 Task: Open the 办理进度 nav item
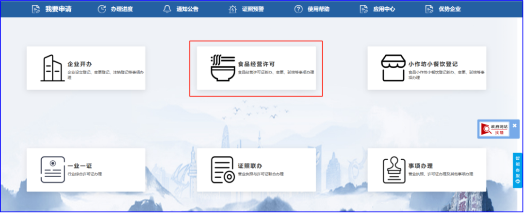[122, 9]
